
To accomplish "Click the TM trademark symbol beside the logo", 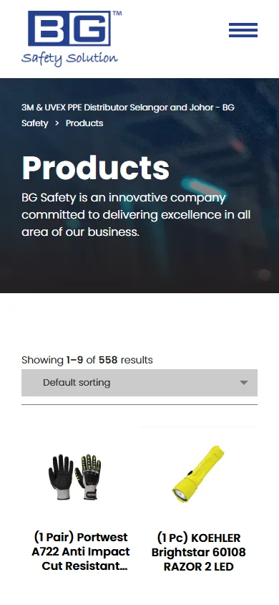I will (x=117, y=14).
